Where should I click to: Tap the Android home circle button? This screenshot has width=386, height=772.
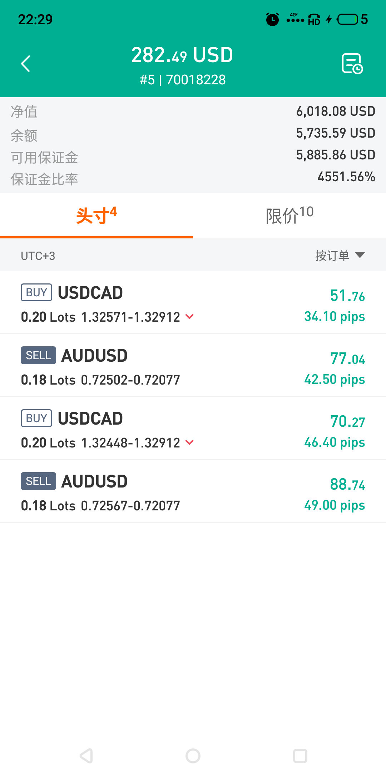point(193,756)
